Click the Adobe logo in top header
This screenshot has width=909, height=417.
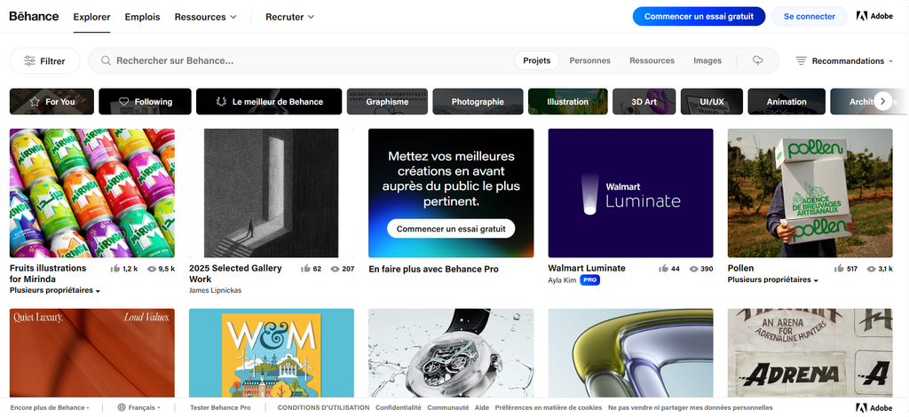click(874, 16)
